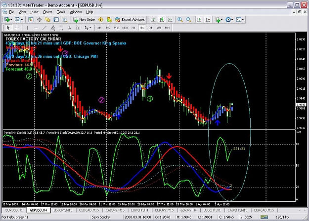Click the yellow users options icon
This screenshot has width=309, height=221.
pos(109,20)
